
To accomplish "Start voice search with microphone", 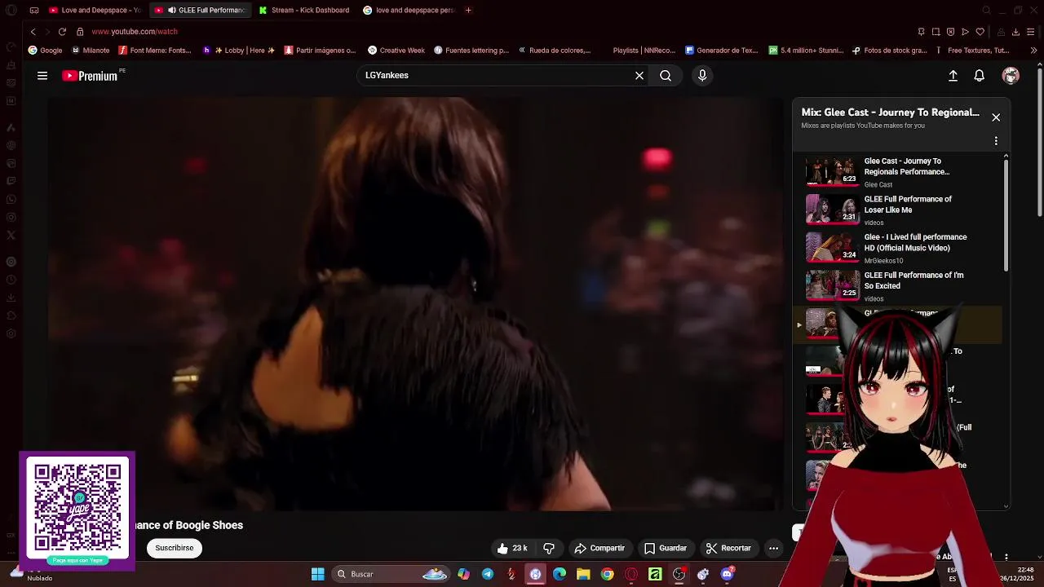I will tap(702, 76).
